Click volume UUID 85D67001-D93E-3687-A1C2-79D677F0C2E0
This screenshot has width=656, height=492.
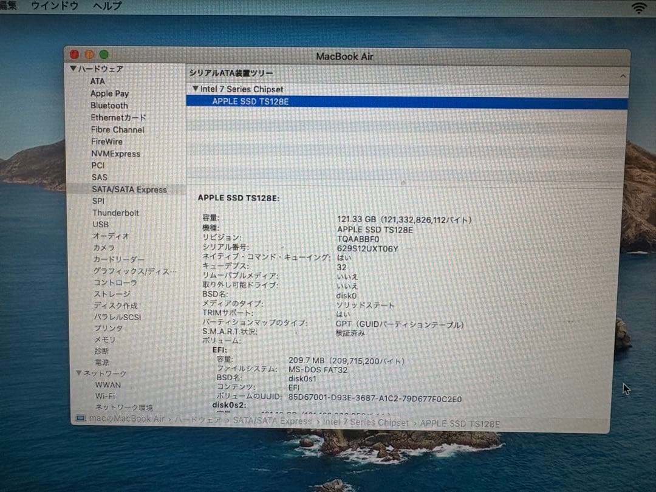(375, 398)
